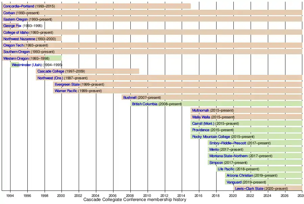The width and height of the screenshot is (304, 204).
Task: Click the British Columbia link
Action: (145, 104)
